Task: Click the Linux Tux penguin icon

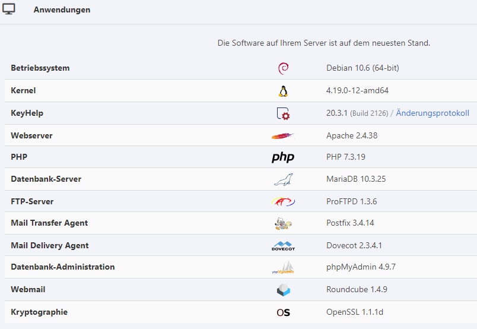Action: (x=283, y=91)
